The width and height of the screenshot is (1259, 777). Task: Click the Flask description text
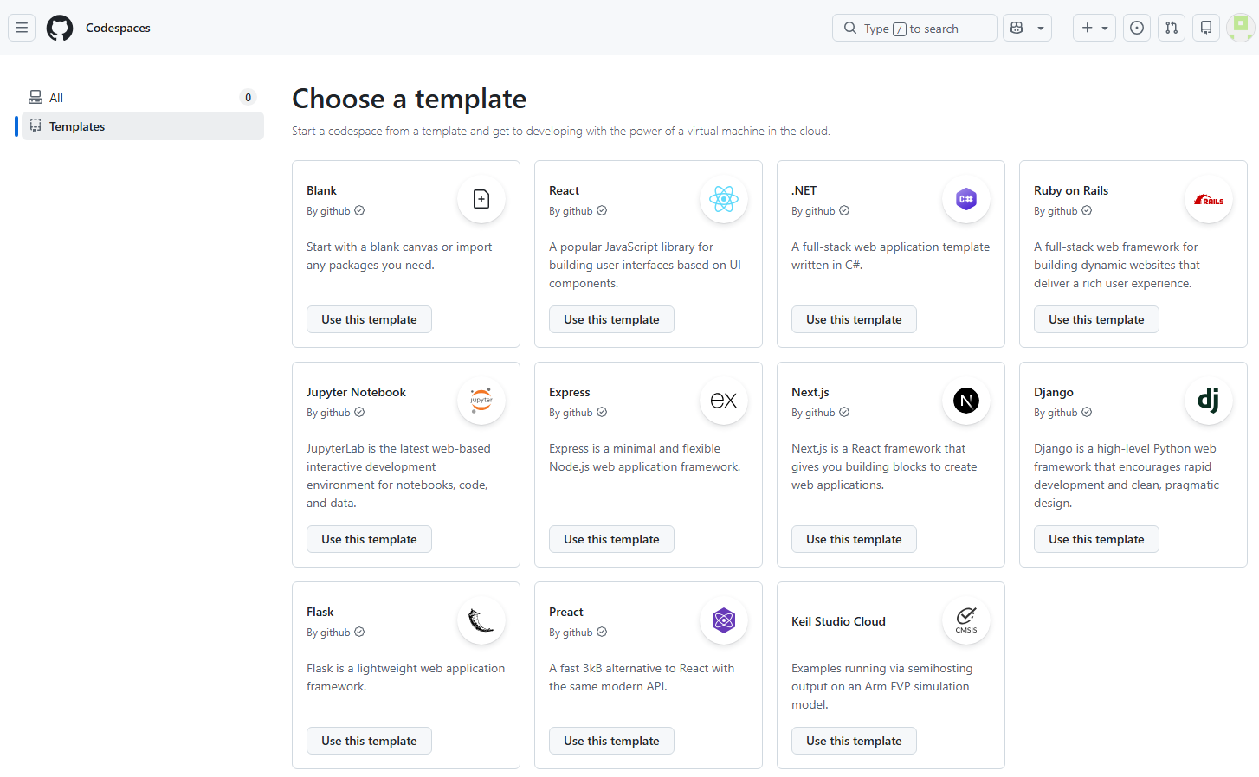click(x=405, y=677)
